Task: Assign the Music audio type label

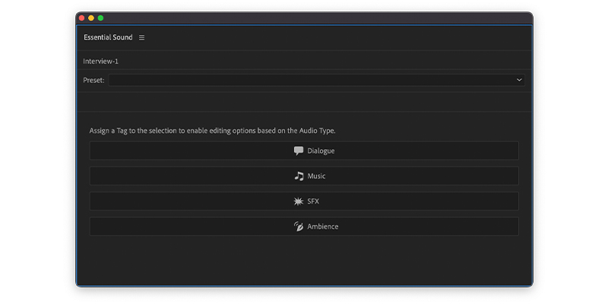Action: click(316, 176)
